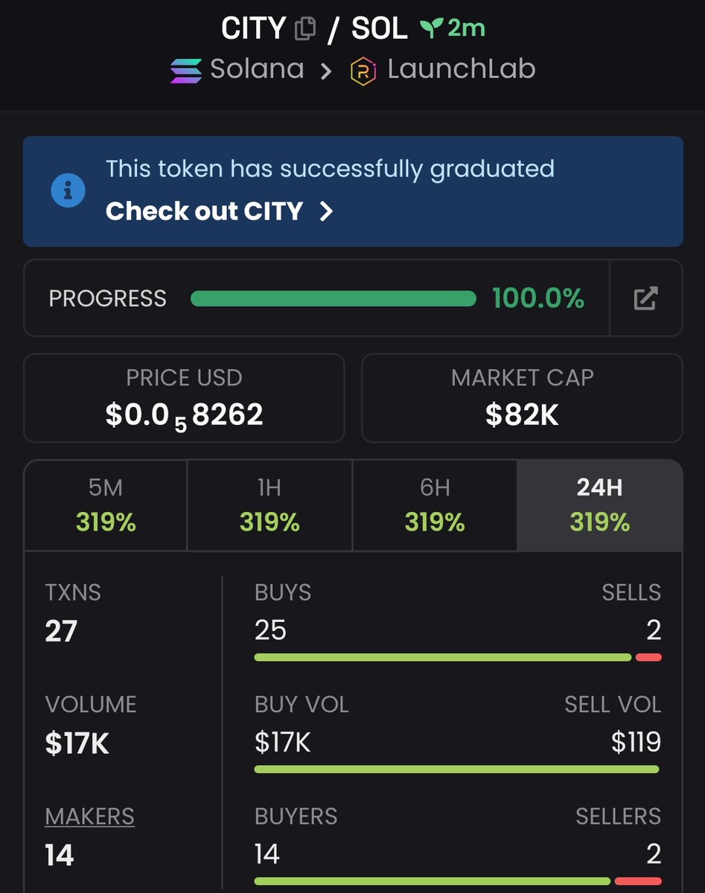The width and height of the screenshot is (705, 893).
Task: Click the breadcrumb arrow after Solana
Action: tap(326, 71)
